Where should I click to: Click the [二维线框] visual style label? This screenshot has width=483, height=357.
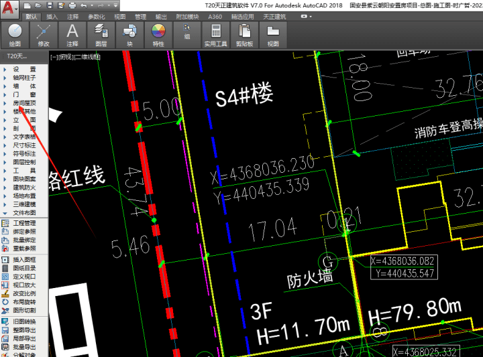click(87, 57)
